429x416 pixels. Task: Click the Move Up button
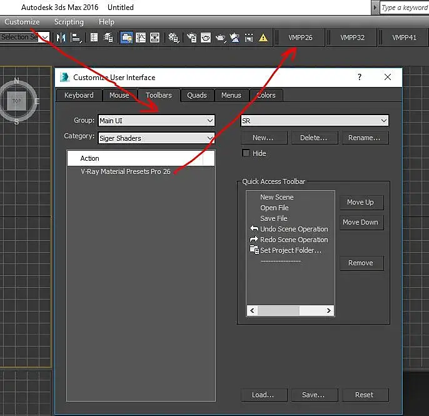click(361, 202)
